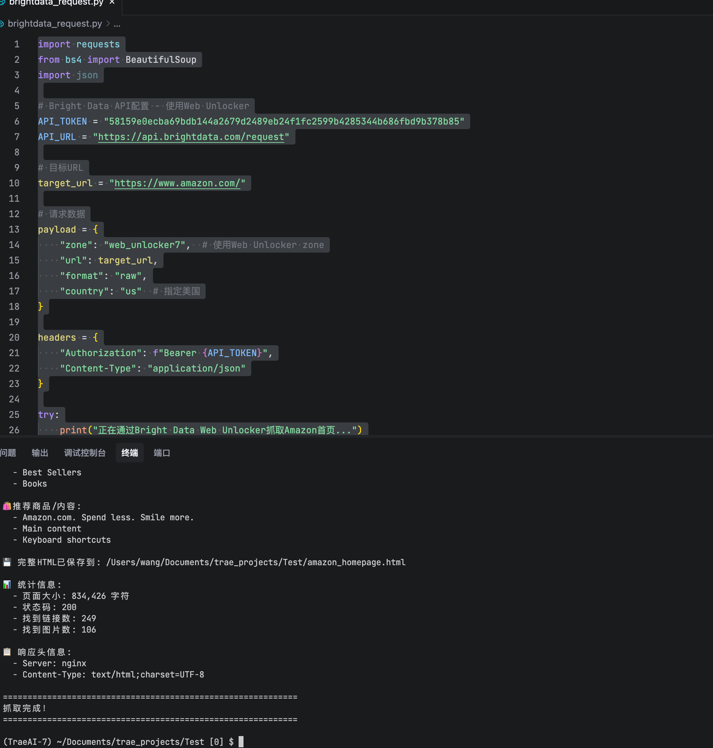Click the api.brightdata.com/request URL link
Screen dimensions: 713x748
point(191,137)
